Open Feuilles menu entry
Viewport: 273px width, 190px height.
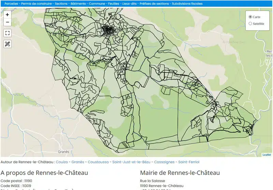114,4
